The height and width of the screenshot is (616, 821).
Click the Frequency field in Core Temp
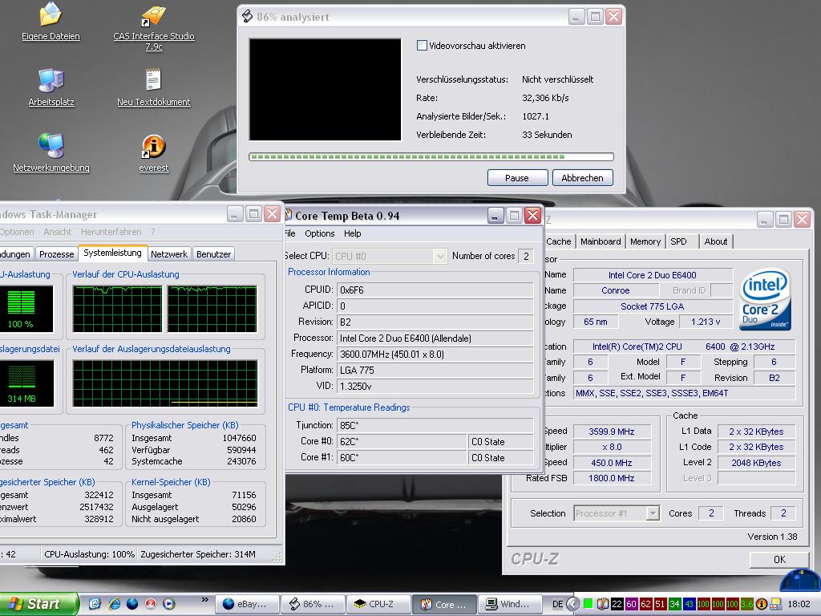tap(435, 355)
